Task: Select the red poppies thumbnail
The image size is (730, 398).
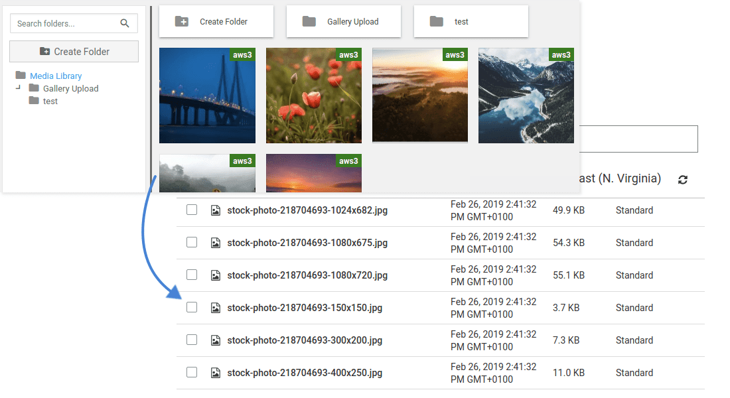Action: [x=314, y=96]
